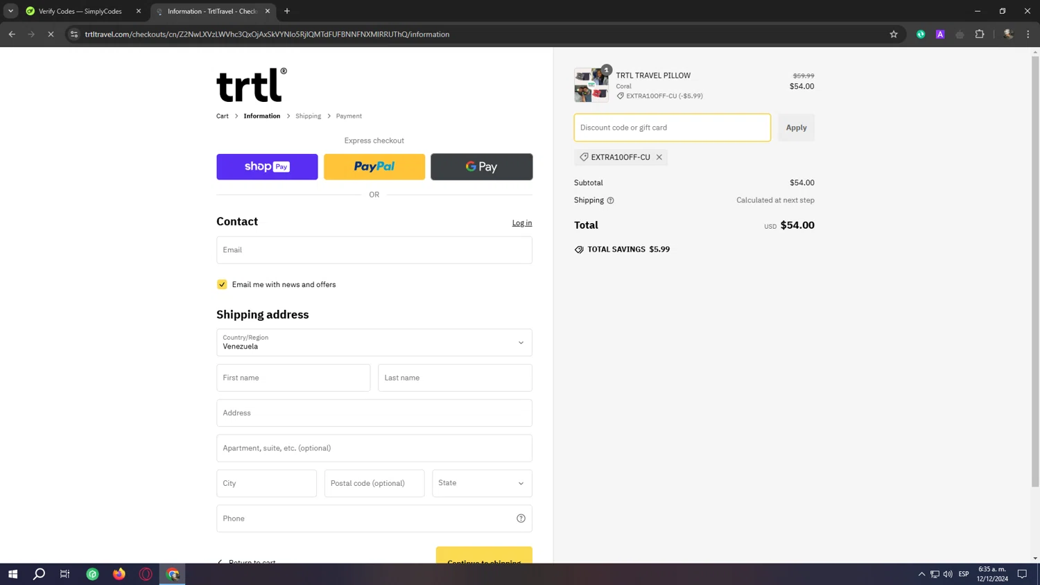Click the Chrome taskbar icon
Screen dimensions: 1040x585
(173, 574)
